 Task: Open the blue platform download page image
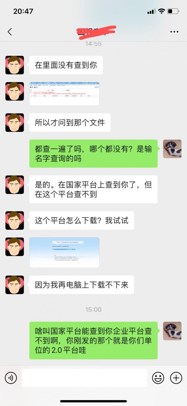coord(64,252)
